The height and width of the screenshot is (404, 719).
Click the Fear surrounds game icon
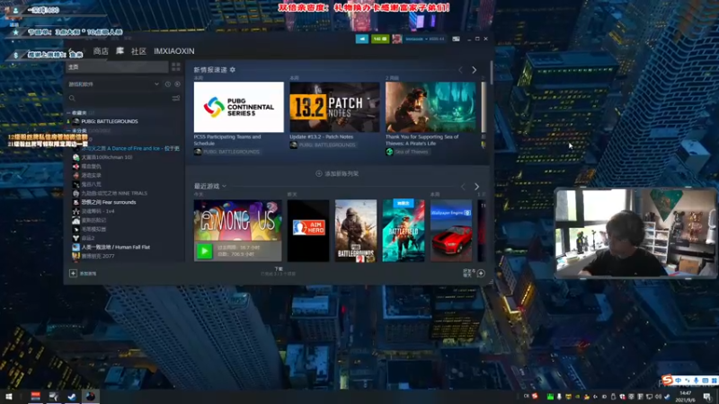point(76,202)
